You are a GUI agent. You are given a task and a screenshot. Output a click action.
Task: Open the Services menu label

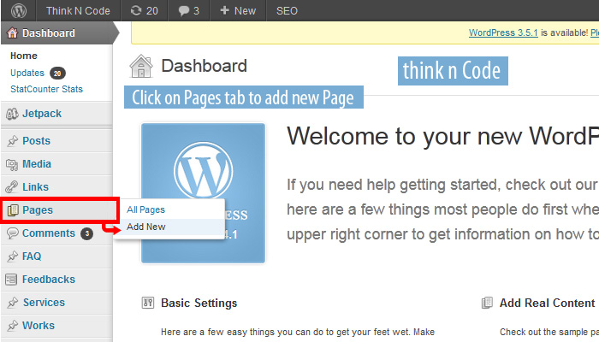pyautogui.click(x=44, y=303)
